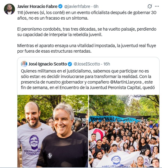Open Javier Horacio Fabre's profile avatar
The image size is (162, 168).
click(x=9, y=9)
